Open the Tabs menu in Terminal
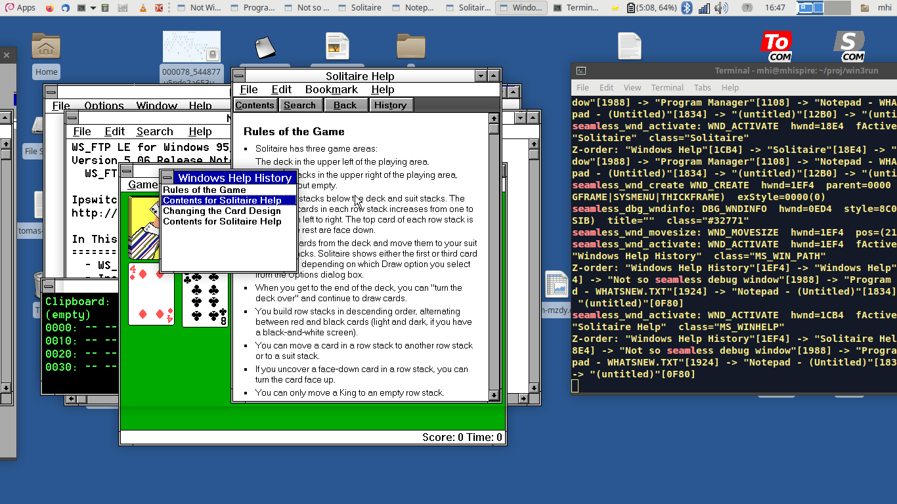 click(x=702, y=87)
